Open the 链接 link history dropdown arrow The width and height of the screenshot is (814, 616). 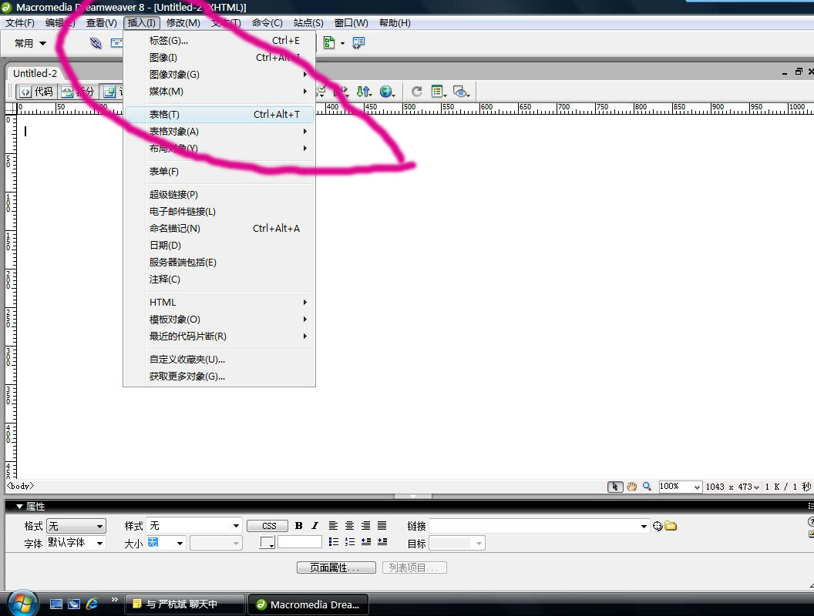pyautogui.click(x=644, y=527)
